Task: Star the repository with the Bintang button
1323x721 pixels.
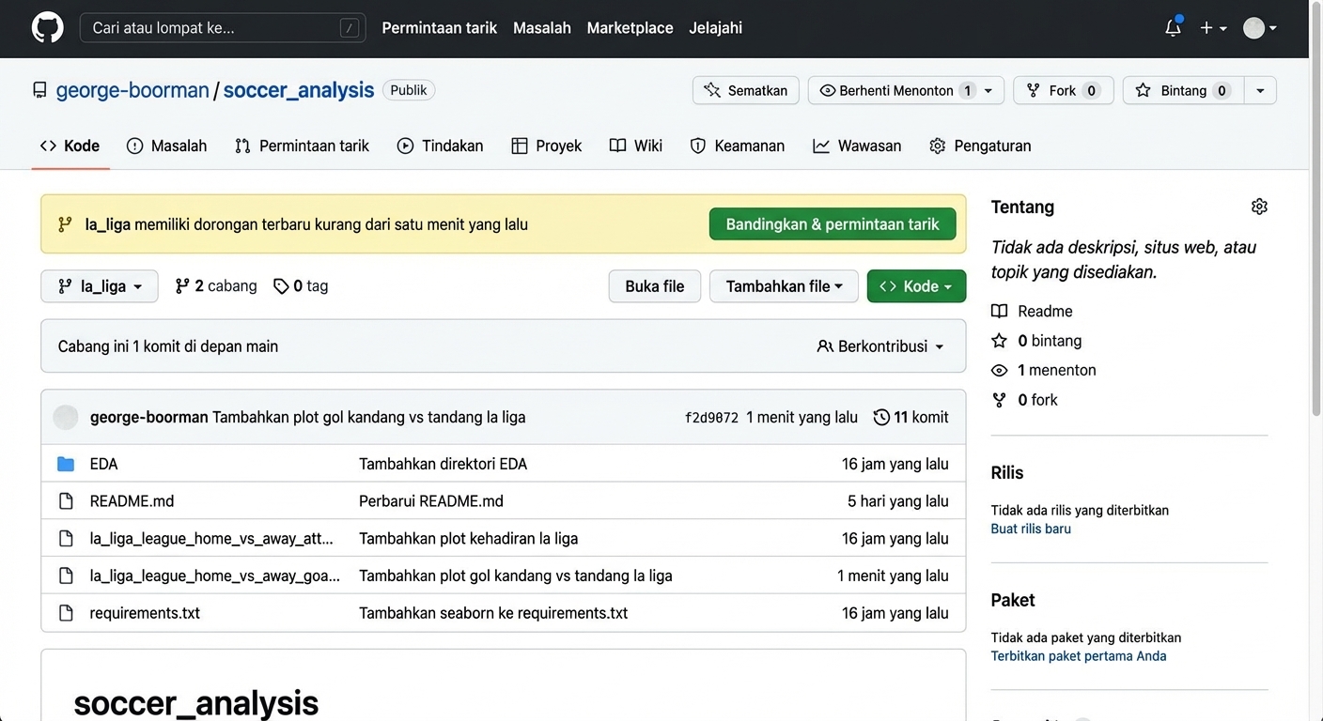Action: pyautogui.click(x=1183, y=90)
